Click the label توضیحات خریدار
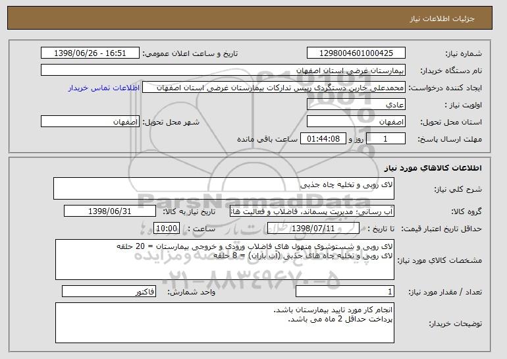Image resolution: width=507 pixels, height=359 pixels. tap(455, 323)
